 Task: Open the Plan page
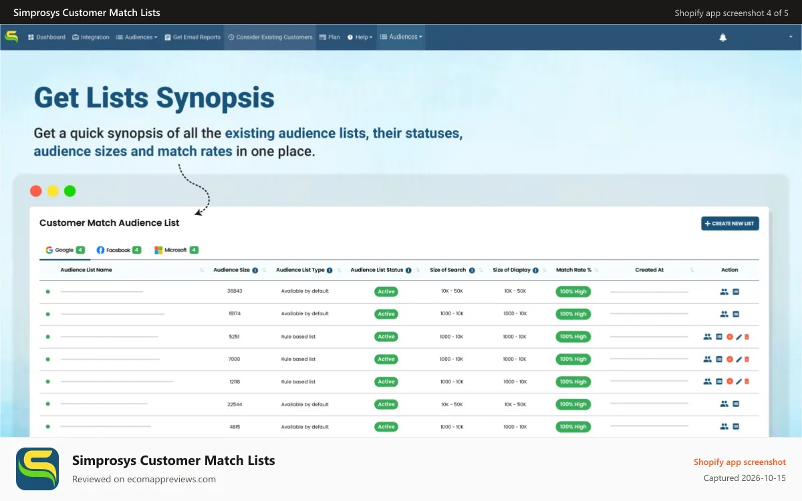pos(329,37)
